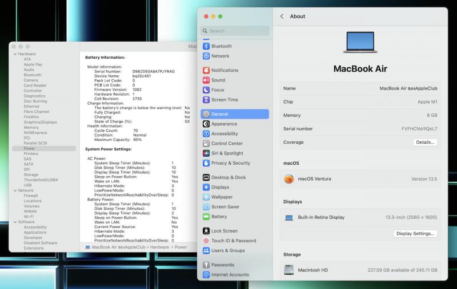Select Memory in the Hardware list
The height and width of the screenshot is (289, 457).
tap(31, 127)
